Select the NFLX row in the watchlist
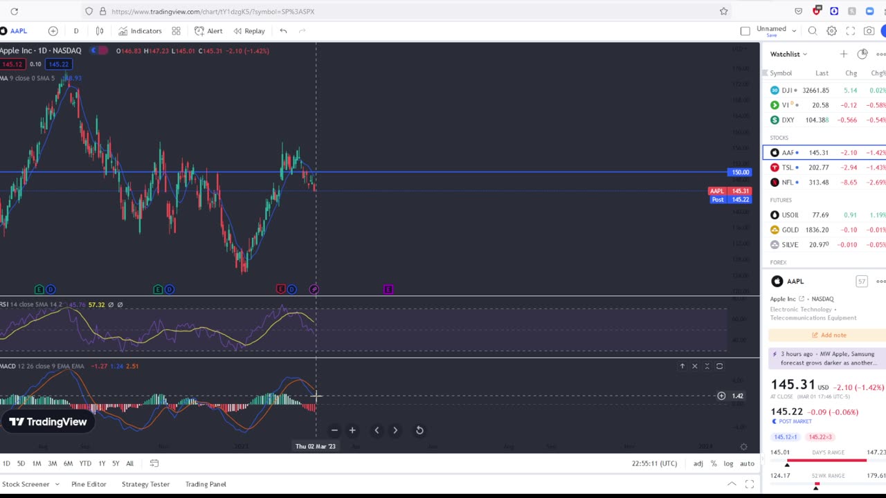Image resolution: width=886 pixels, height=498 pixels. coord(824,183)
